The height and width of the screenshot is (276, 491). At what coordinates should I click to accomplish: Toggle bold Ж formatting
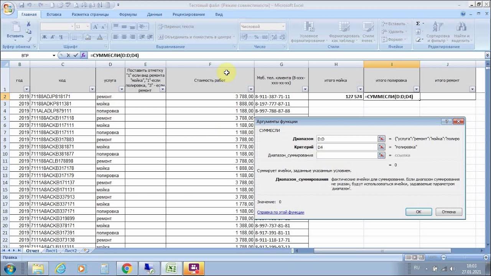click(x=44, y=37)
